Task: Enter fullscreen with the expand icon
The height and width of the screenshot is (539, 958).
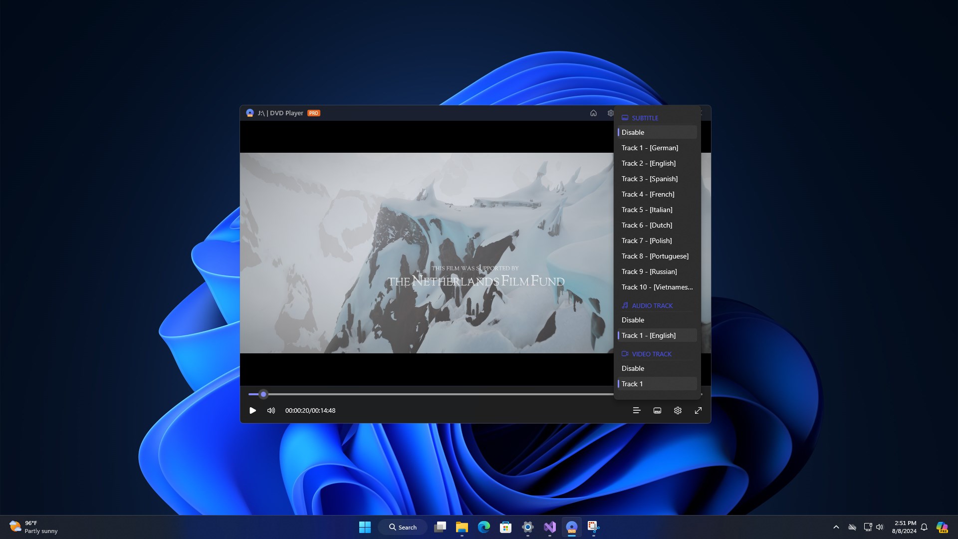Action: [698, 410]
